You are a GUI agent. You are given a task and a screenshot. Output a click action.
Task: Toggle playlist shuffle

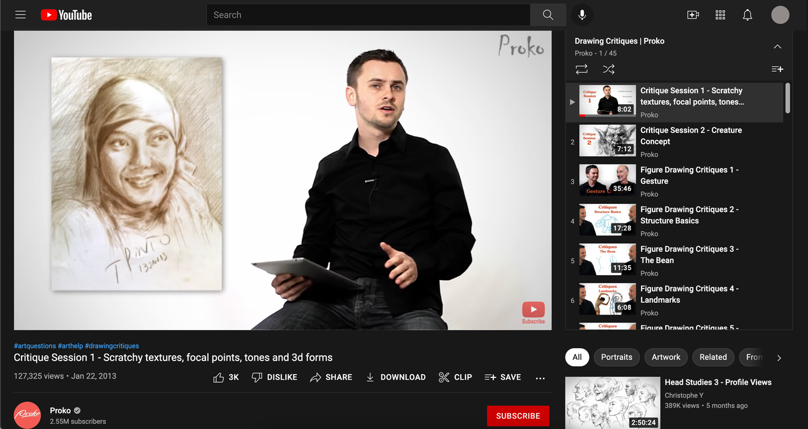tap(609, 69)
